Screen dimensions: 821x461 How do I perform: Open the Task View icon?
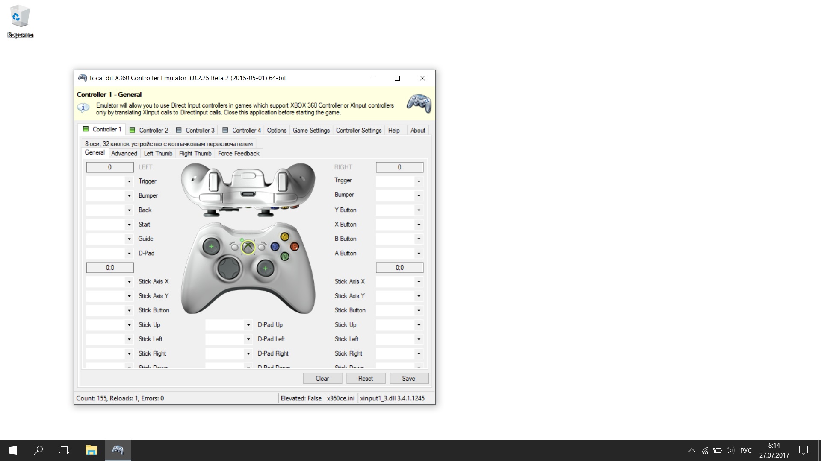(x=64, y=450)
